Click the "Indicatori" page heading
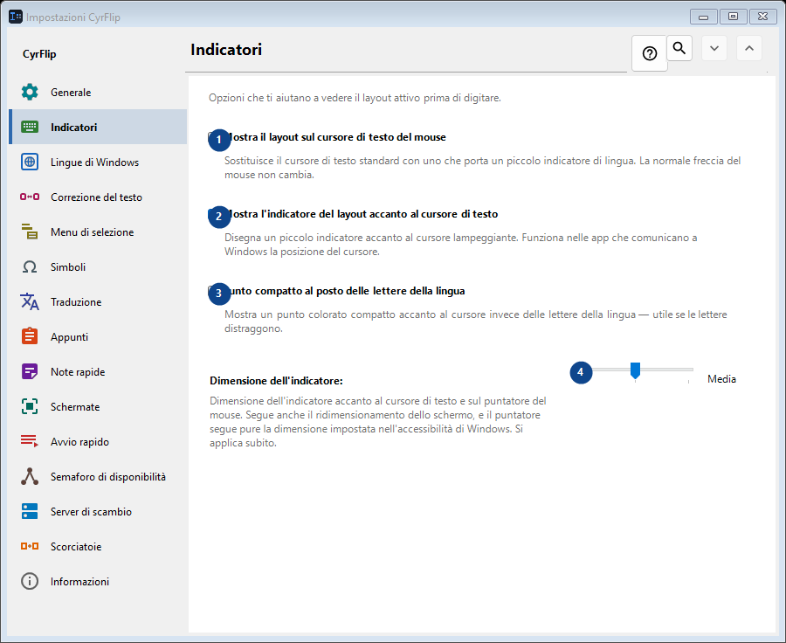Viewport: 786px width, 643px height. pos(226,50)
